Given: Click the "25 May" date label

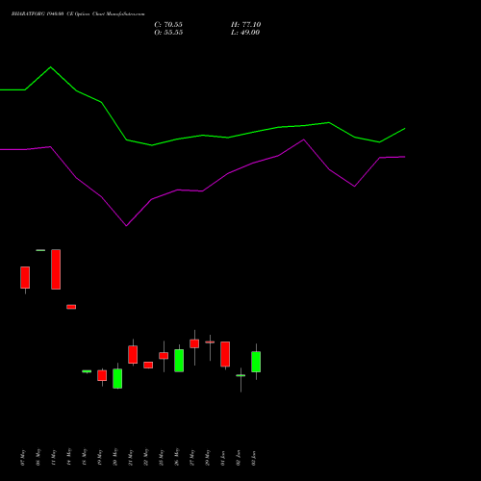Looking at the screenshot, I should point(162,458).
